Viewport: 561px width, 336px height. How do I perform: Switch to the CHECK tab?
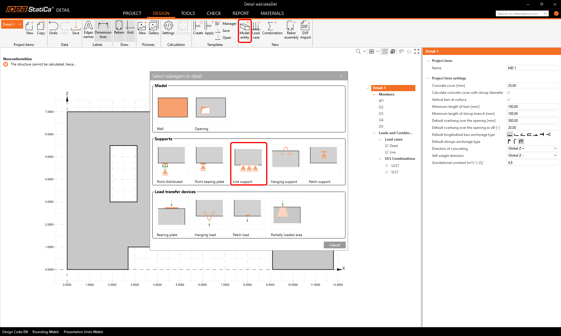(214, 13)
